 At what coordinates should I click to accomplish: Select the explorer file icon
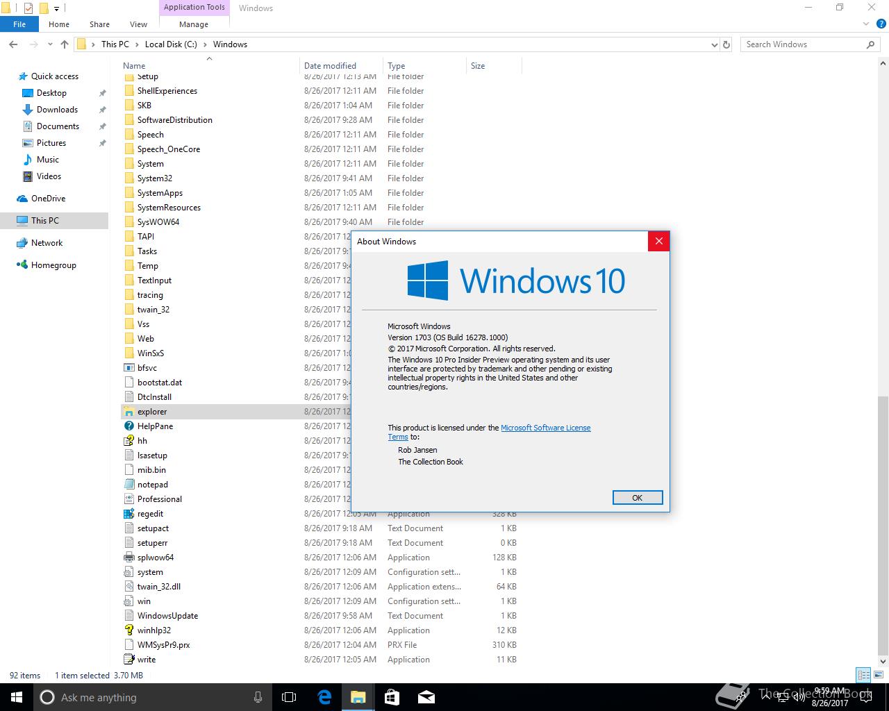point(128,412)
